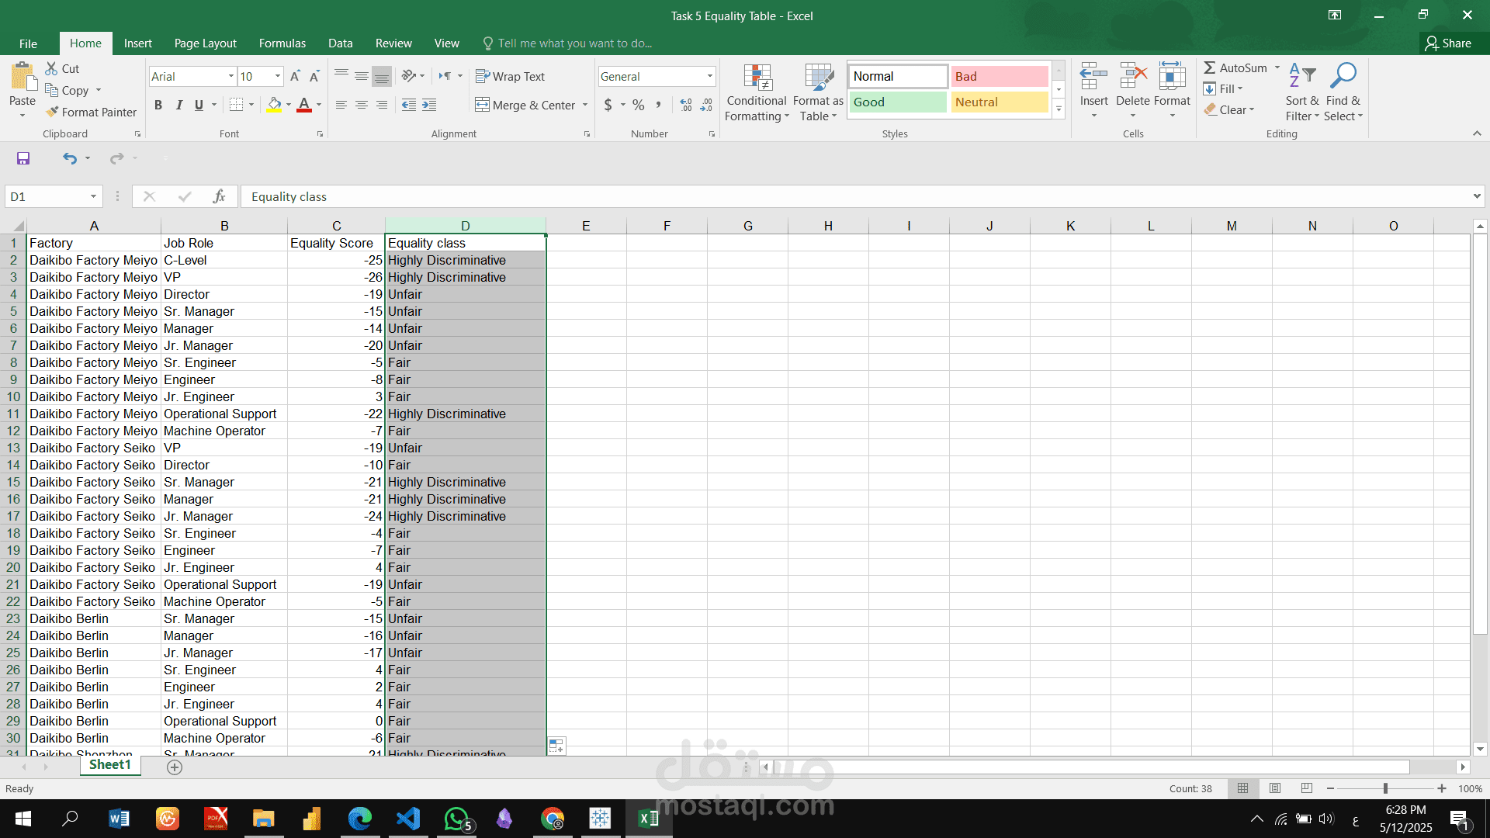Image resolution: width=1490 pixels, height=838 pixels.
Task: Set Bottom Align vertical alignment
Action: click(382, 76)
